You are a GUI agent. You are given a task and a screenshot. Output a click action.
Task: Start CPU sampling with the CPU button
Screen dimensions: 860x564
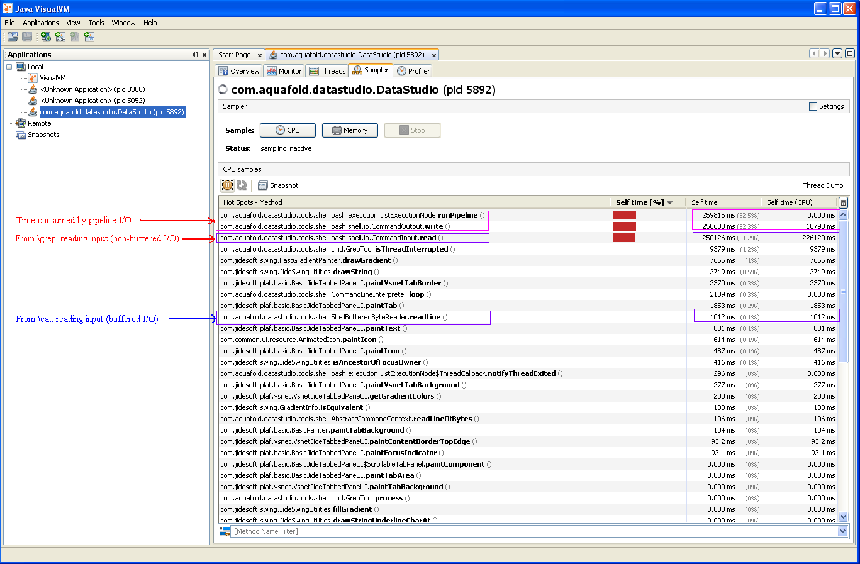288,130
